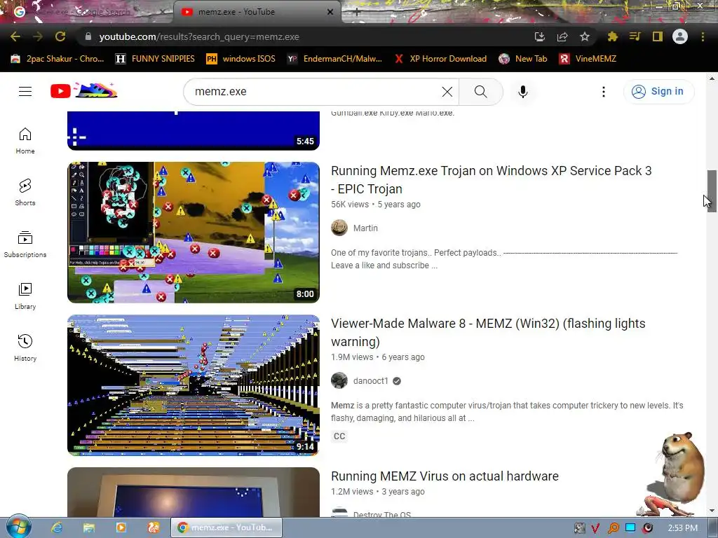Click the share page icon in address bar

[562, 36]
